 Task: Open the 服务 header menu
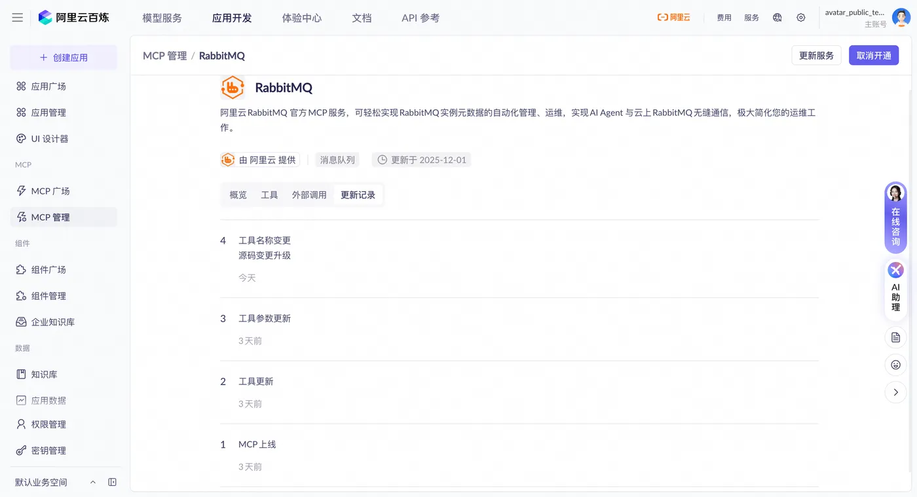(751, 18)
